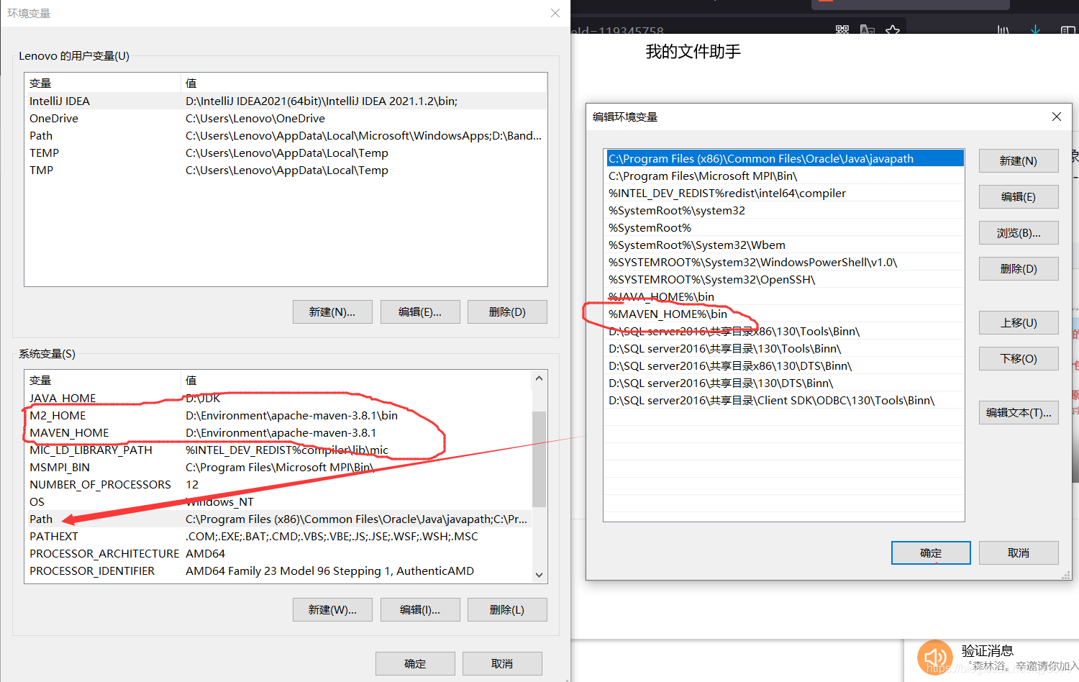Click 新建(W)... under system variables
This screenshot has width=1079, height=682.
click(332, 609)
